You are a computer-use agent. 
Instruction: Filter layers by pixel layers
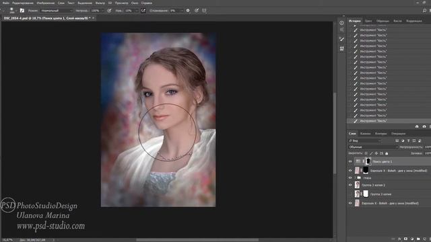pyautogui.click(x=397, y=140)
